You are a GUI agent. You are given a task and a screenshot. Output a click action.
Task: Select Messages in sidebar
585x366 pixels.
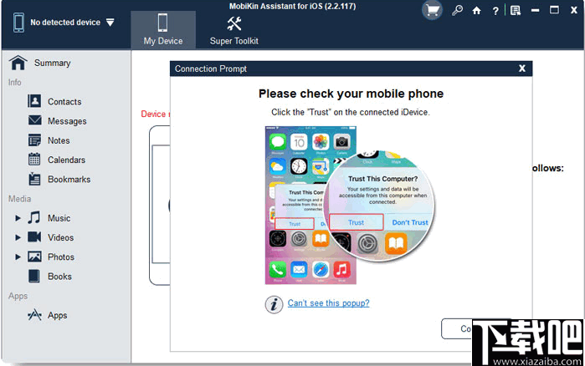(x=67, y=121)
